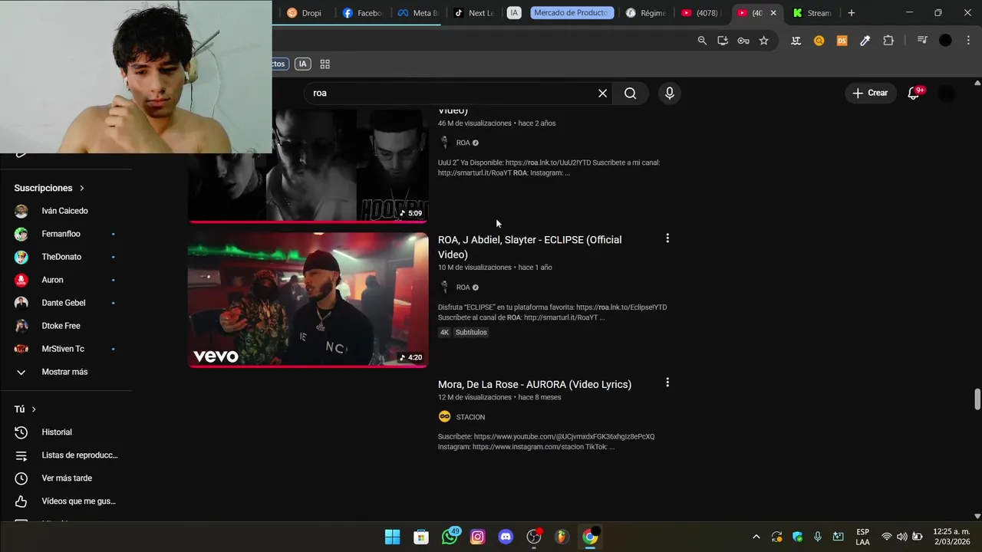Screen dimensions: 982x552
Task: Switch to the Facebook tab
Action: point(362,13)
